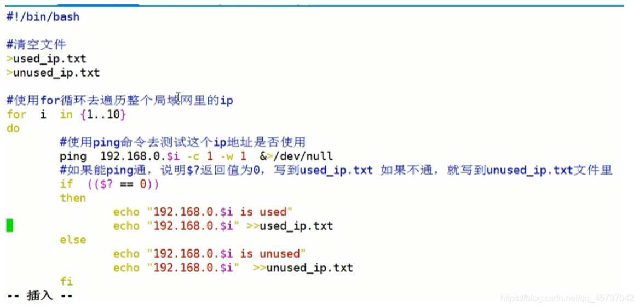Click the '#清空文件' comment line
Image resolution: width=639 pixels, height=308 pixels.
36,45
